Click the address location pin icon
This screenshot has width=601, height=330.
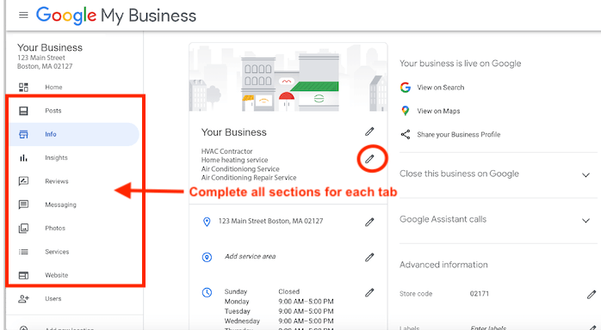click(207, 222)
